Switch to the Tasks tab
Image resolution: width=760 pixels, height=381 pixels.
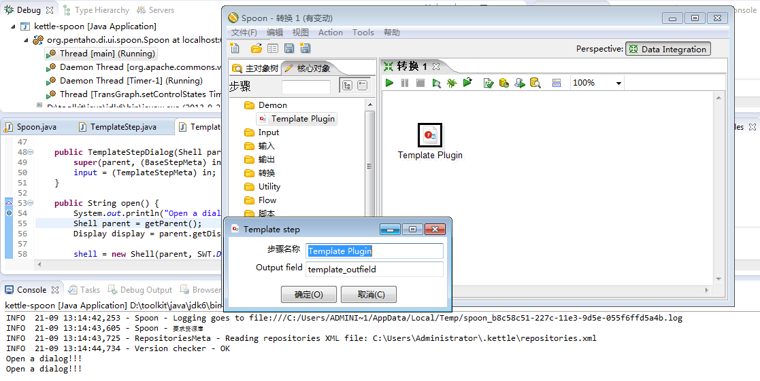84,289
